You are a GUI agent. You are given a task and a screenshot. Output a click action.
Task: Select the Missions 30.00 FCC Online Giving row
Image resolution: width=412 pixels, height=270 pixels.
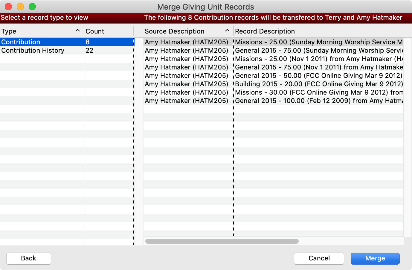[318, 92]
